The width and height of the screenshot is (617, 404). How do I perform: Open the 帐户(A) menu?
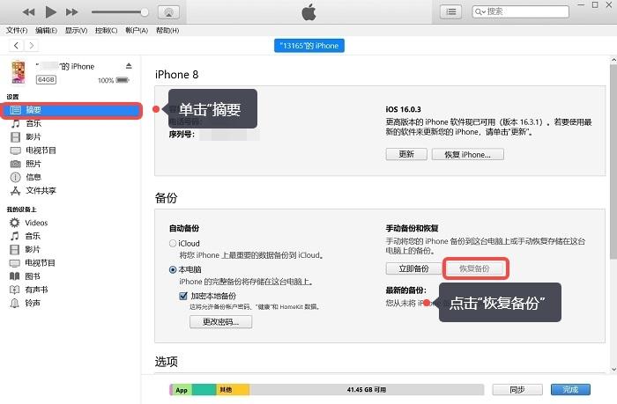[137, 30]
